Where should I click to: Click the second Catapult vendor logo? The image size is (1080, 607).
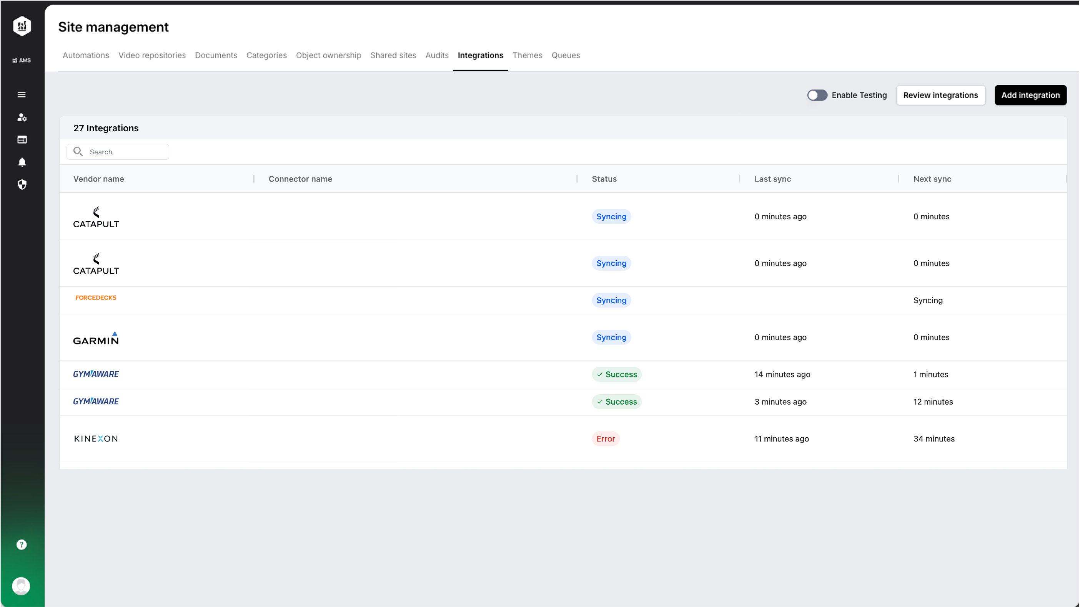(96, 264)
